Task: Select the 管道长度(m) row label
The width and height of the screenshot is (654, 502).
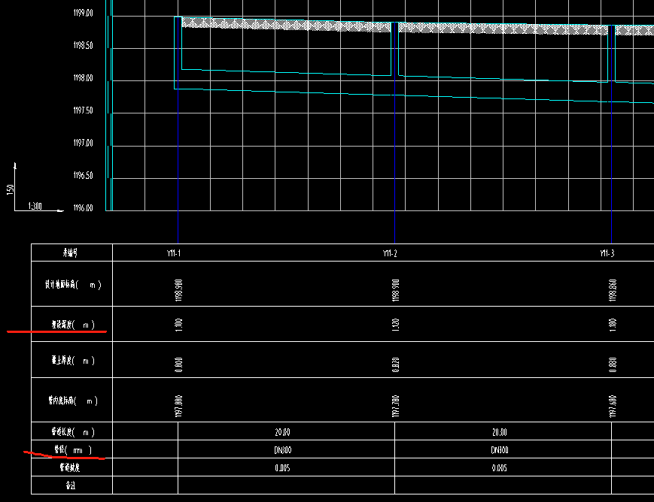Action: (x=73, y=432)
